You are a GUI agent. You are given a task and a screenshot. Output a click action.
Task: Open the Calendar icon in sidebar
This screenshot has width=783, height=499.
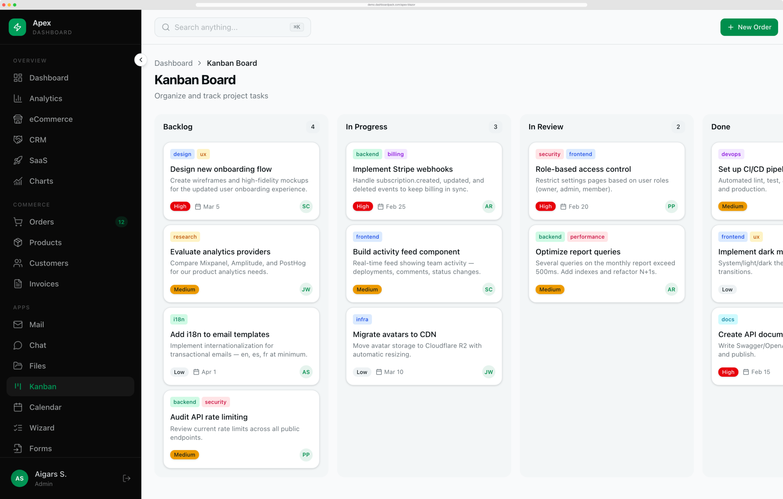(x=18, y=407)
